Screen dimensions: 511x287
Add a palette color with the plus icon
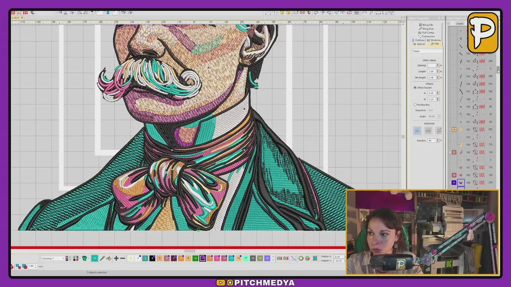coord(116,258)
